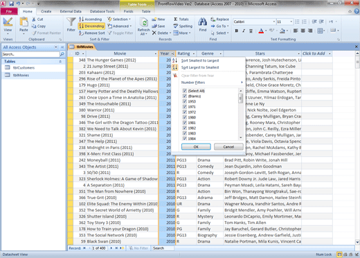Open the Filter funnel tool

[x=71, y=24]
